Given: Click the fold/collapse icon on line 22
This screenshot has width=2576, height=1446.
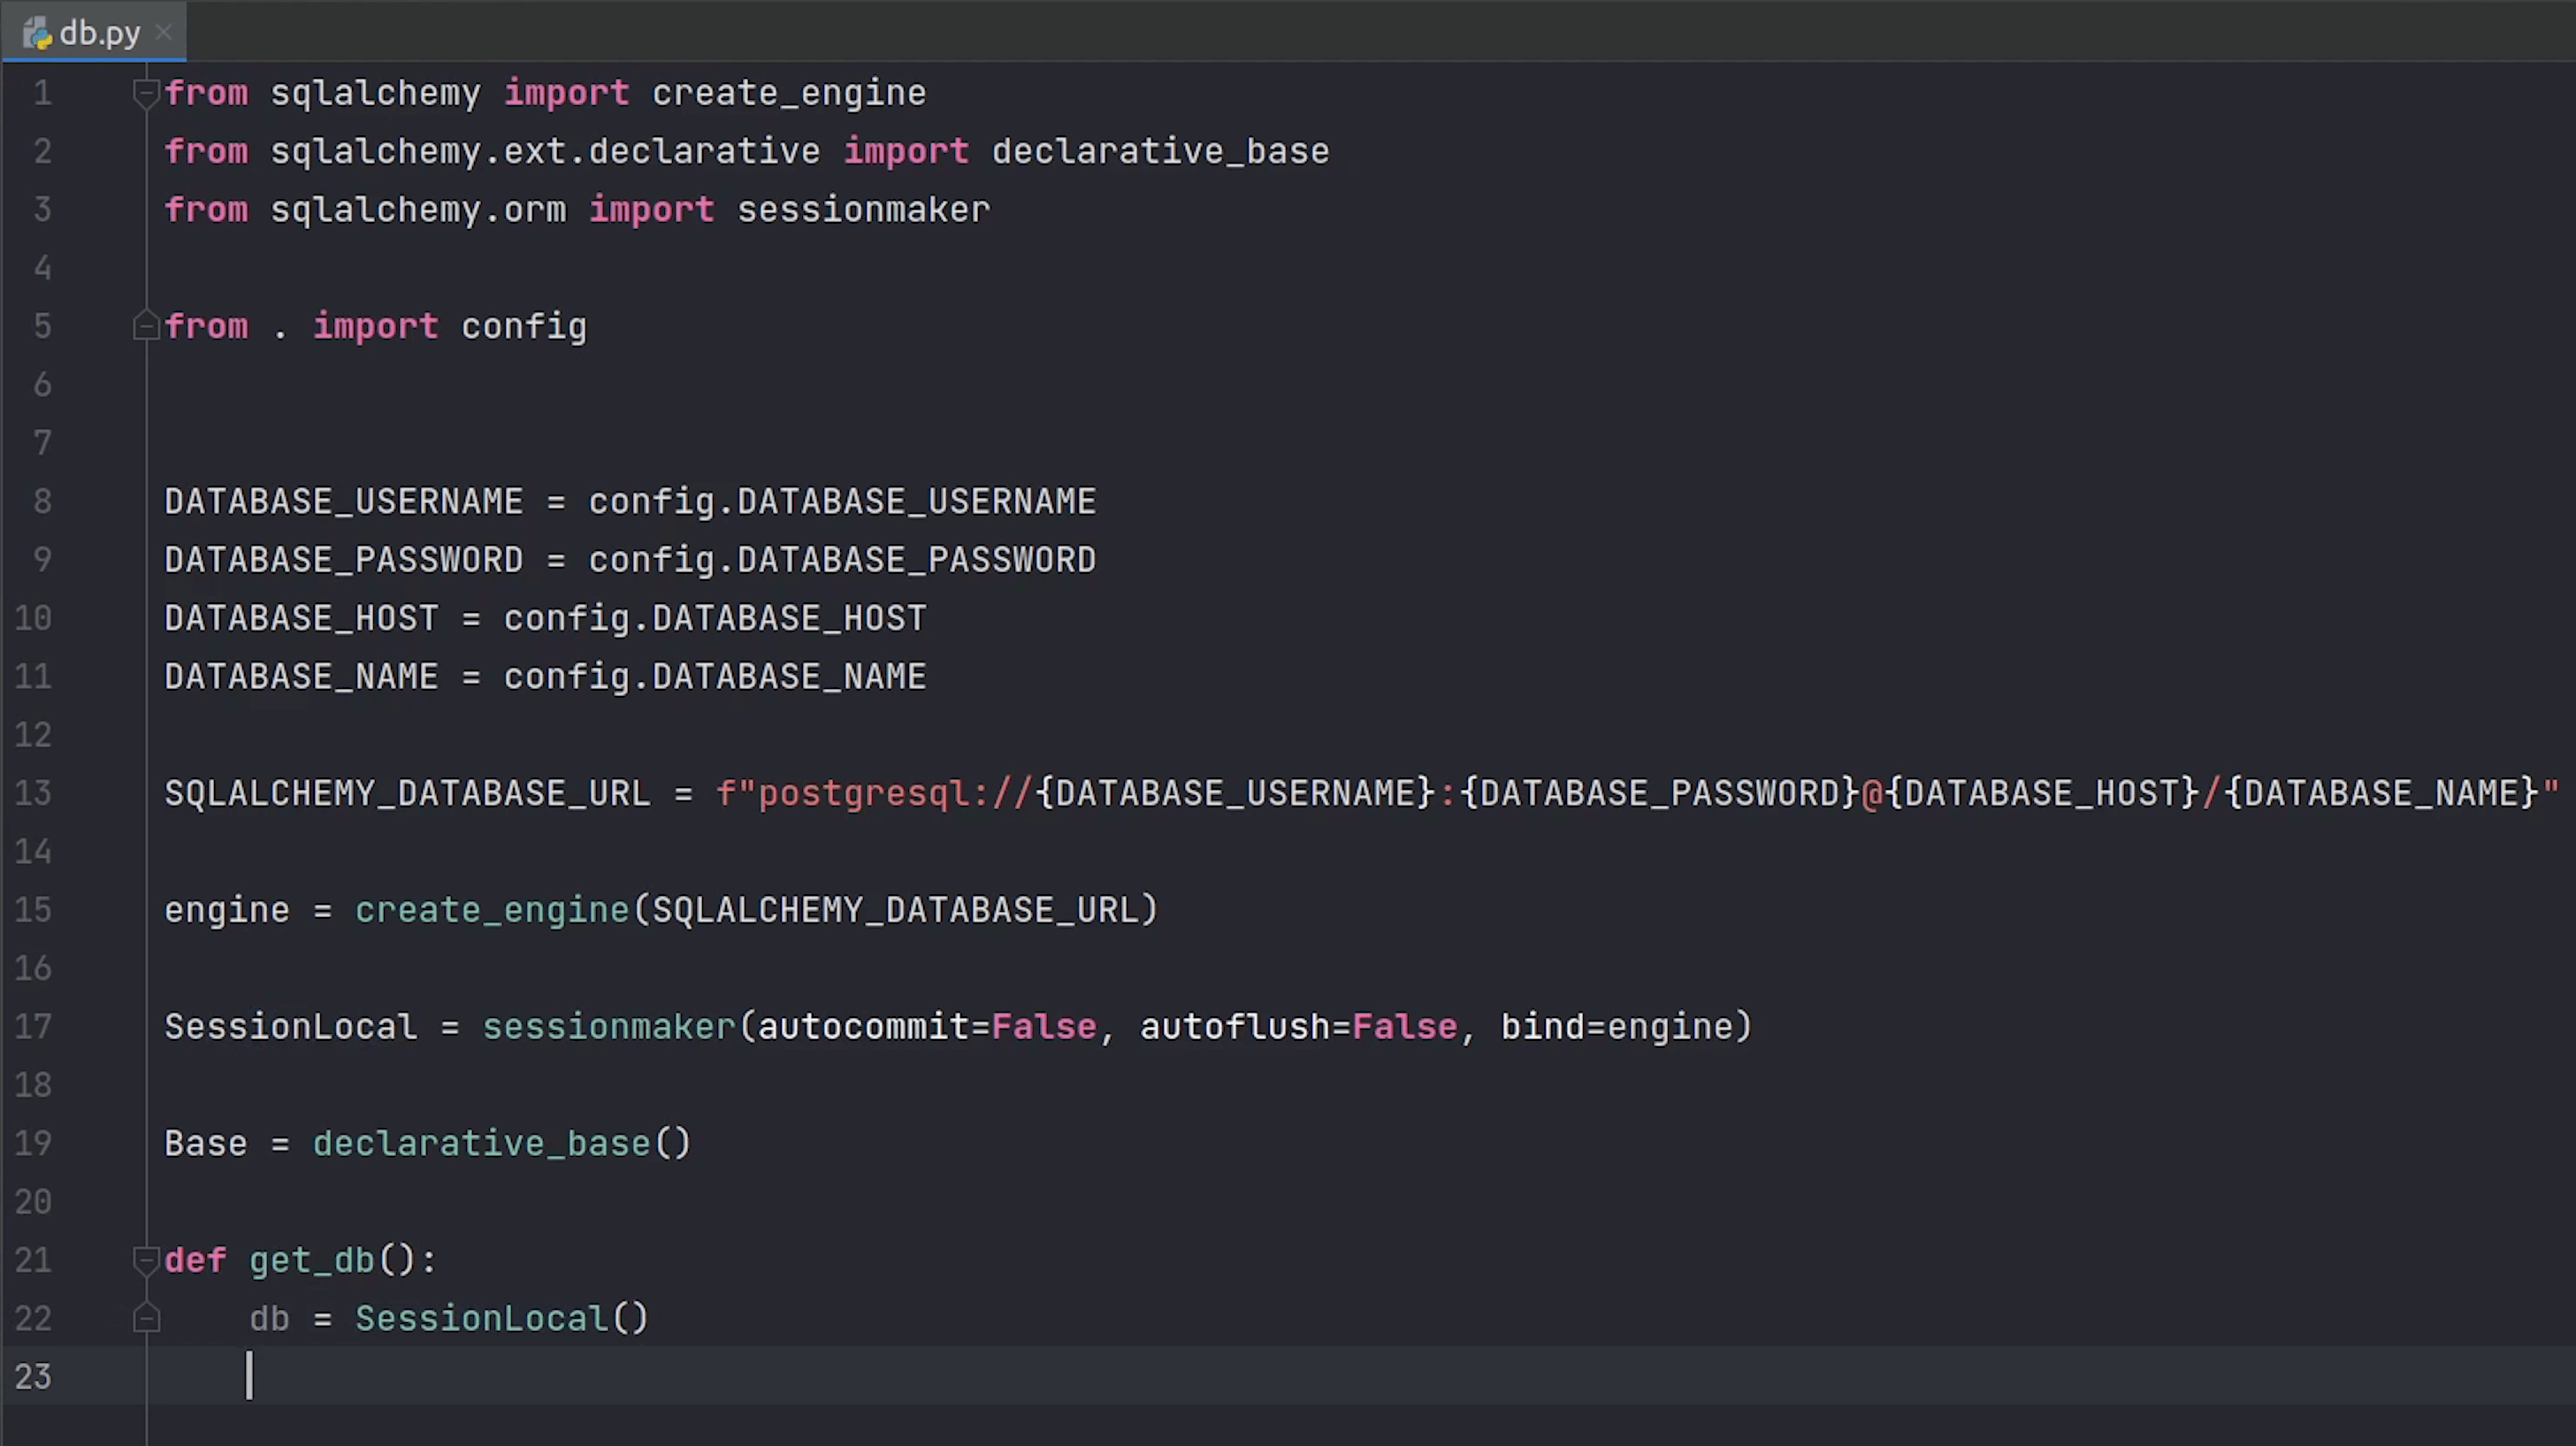Looking at the screenshot, I should pos(147,1317).
